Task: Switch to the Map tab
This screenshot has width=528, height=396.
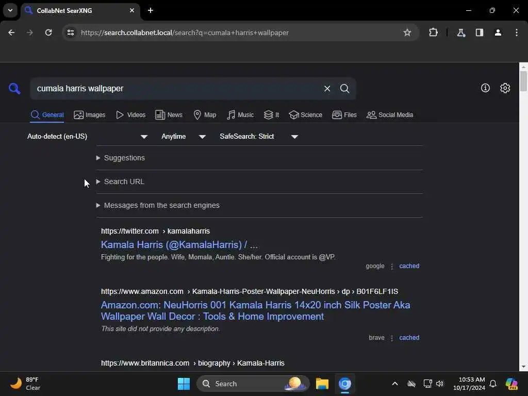Action: [205, 115]
